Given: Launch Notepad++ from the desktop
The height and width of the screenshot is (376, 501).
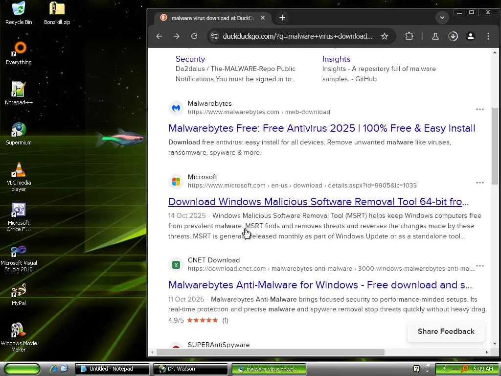Looking at the screenshot, I should point(19,94).
